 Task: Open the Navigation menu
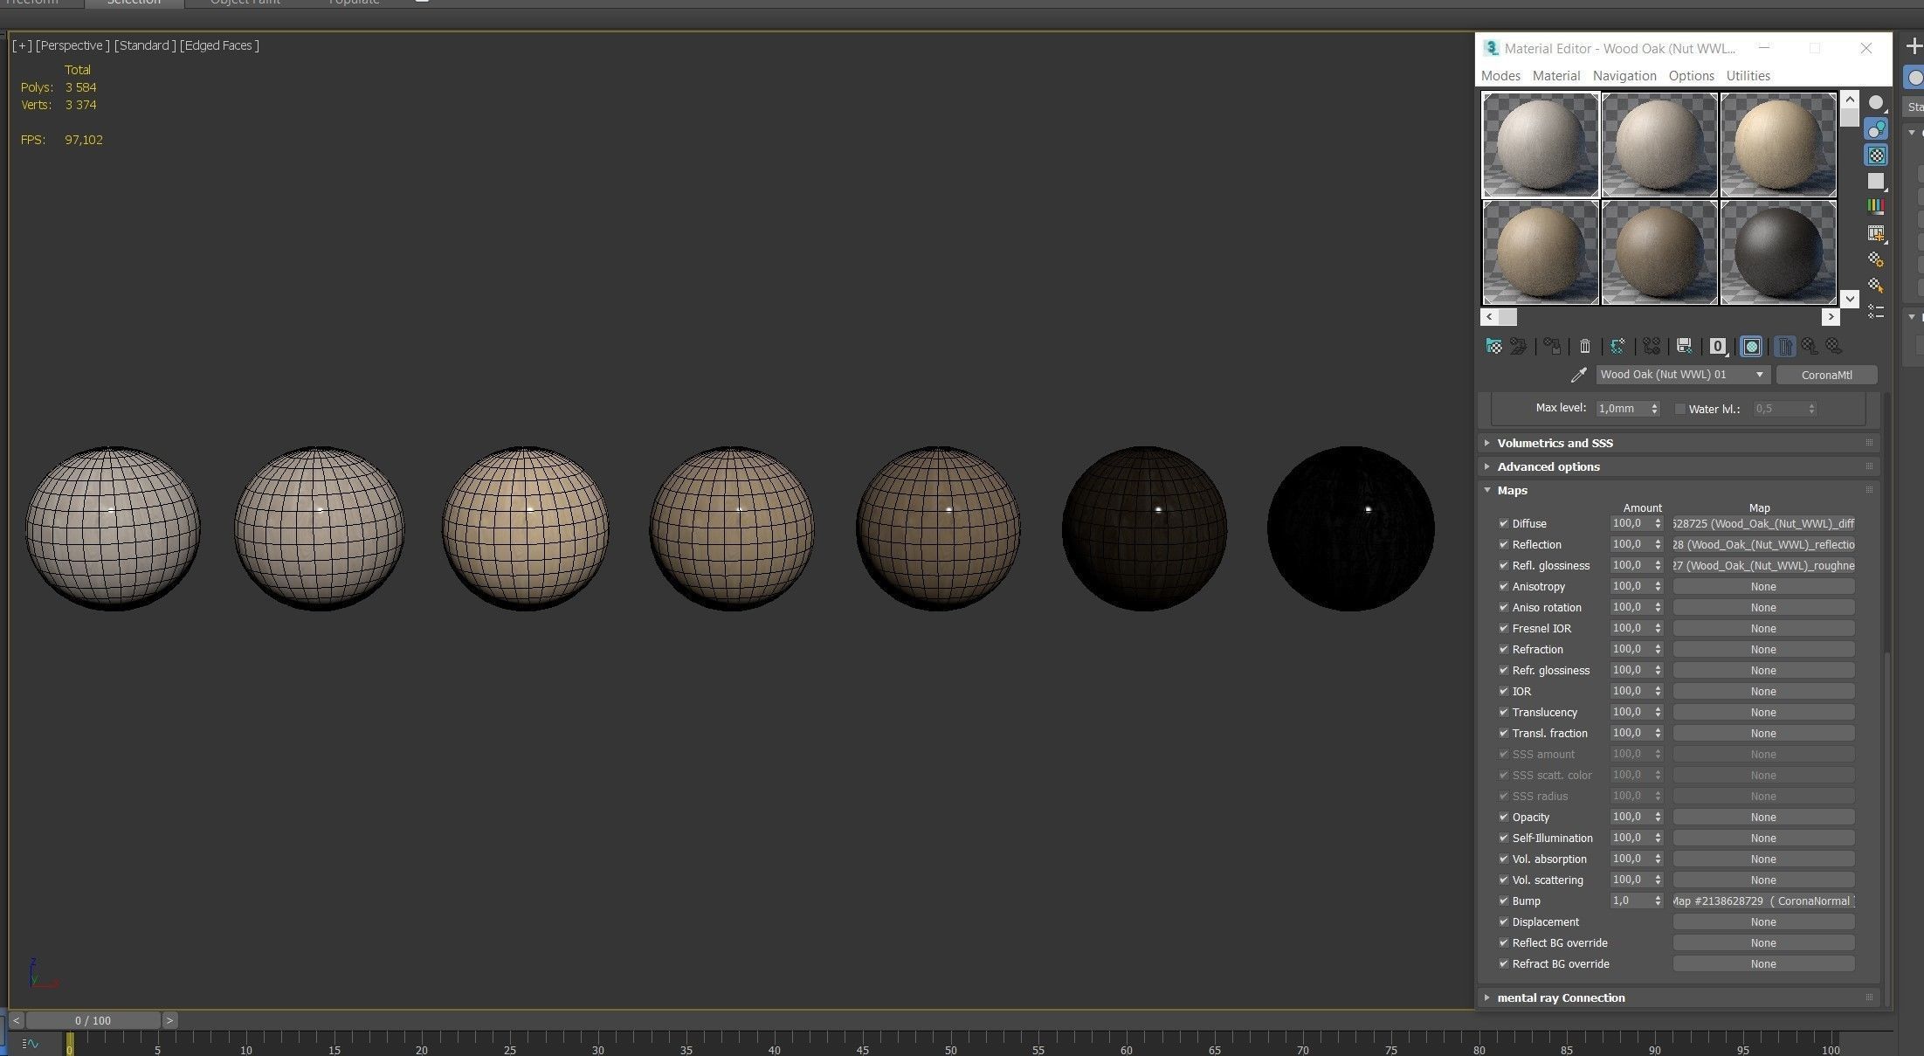[1624, 76]
